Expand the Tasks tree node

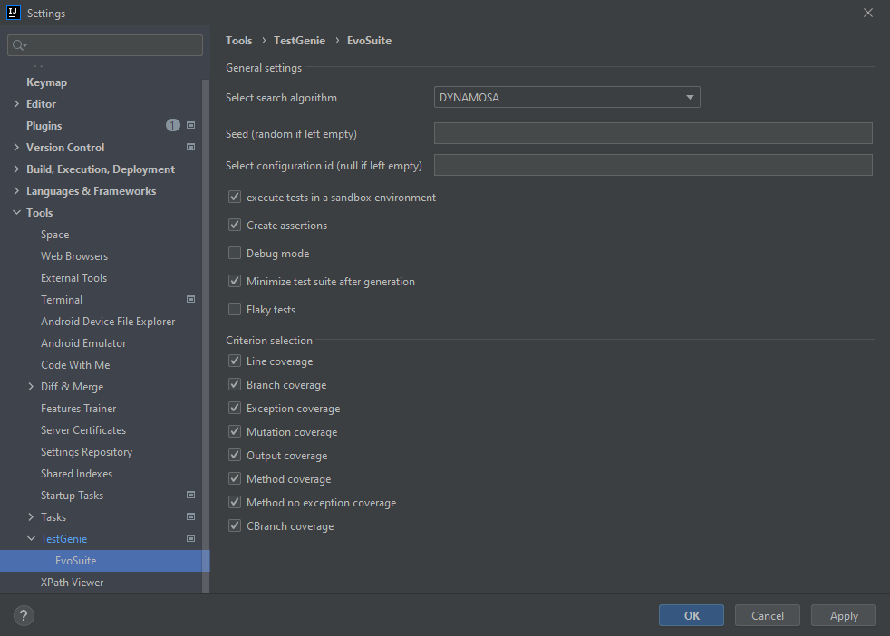tap(31, 516)
